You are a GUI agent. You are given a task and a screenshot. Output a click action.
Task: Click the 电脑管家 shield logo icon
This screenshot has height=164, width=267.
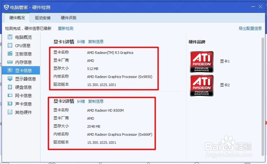6,7
